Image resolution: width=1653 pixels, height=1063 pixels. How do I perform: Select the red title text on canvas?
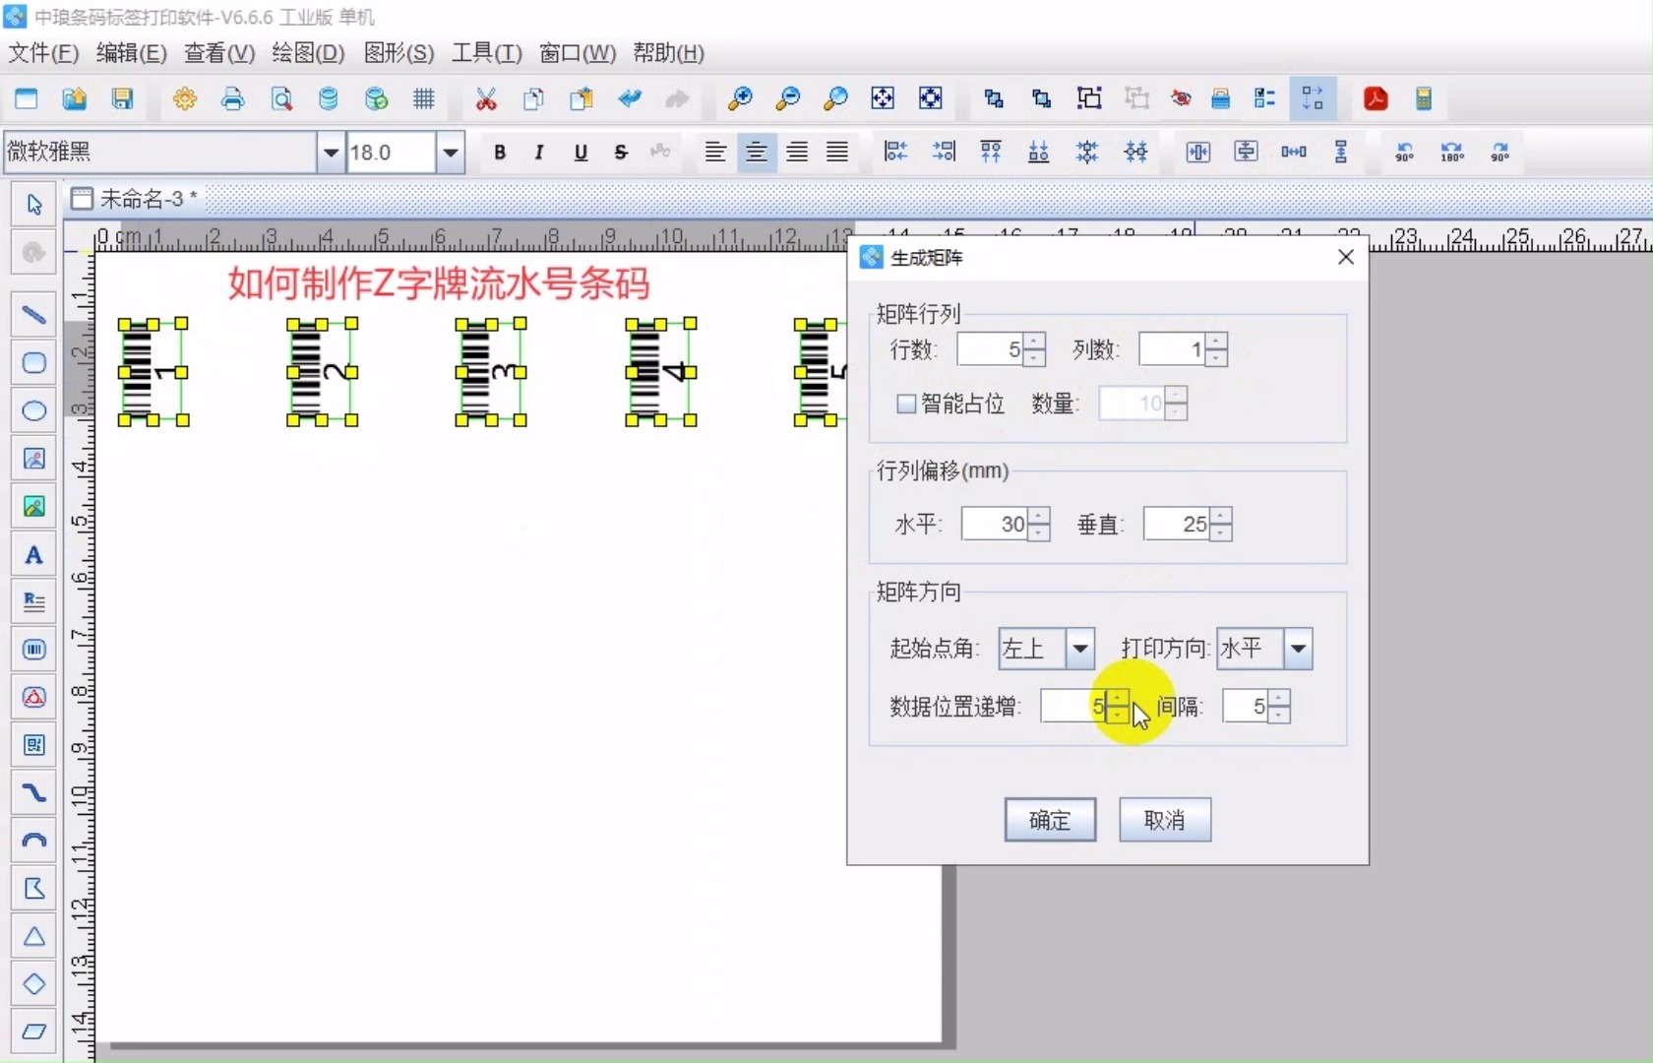(x=439, y=283)
